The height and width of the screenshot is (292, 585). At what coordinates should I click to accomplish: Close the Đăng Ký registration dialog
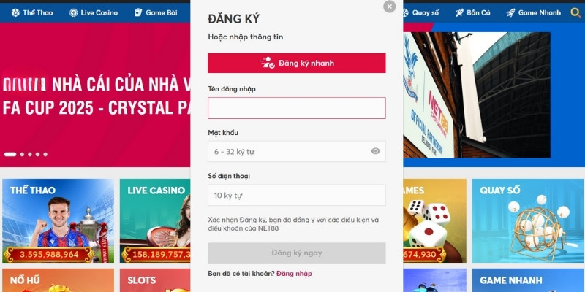[x=389, y=7]
